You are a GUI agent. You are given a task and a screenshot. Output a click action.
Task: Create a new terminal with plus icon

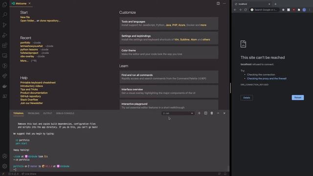point(199,113)
